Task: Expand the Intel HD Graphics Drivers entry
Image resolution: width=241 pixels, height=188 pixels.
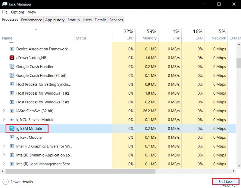Action: tap(4, 146)
